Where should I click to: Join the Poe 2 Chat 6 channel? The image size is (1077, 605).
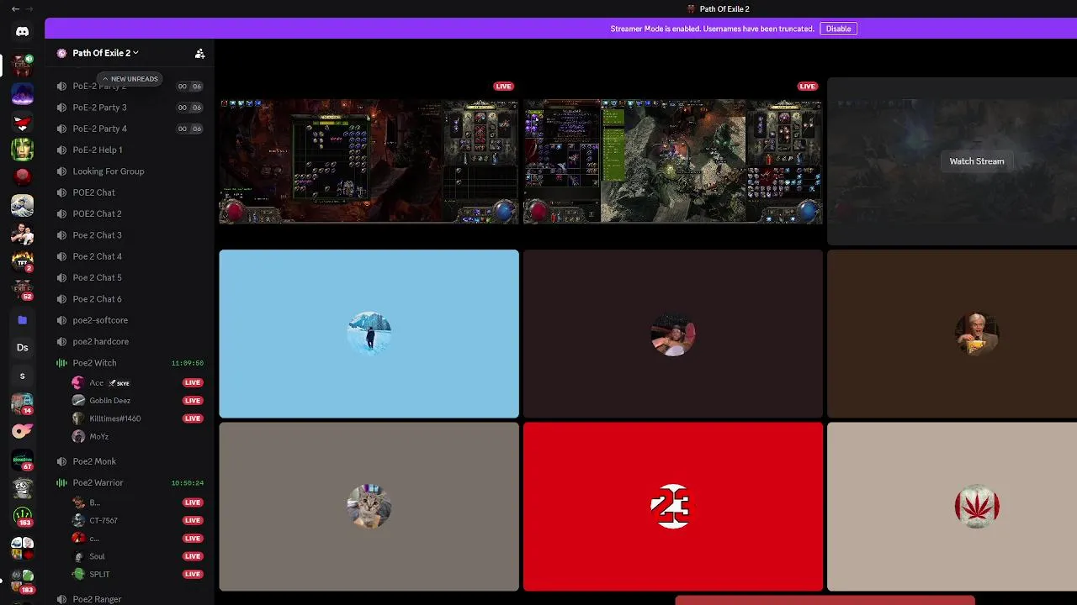pos(130,299)
